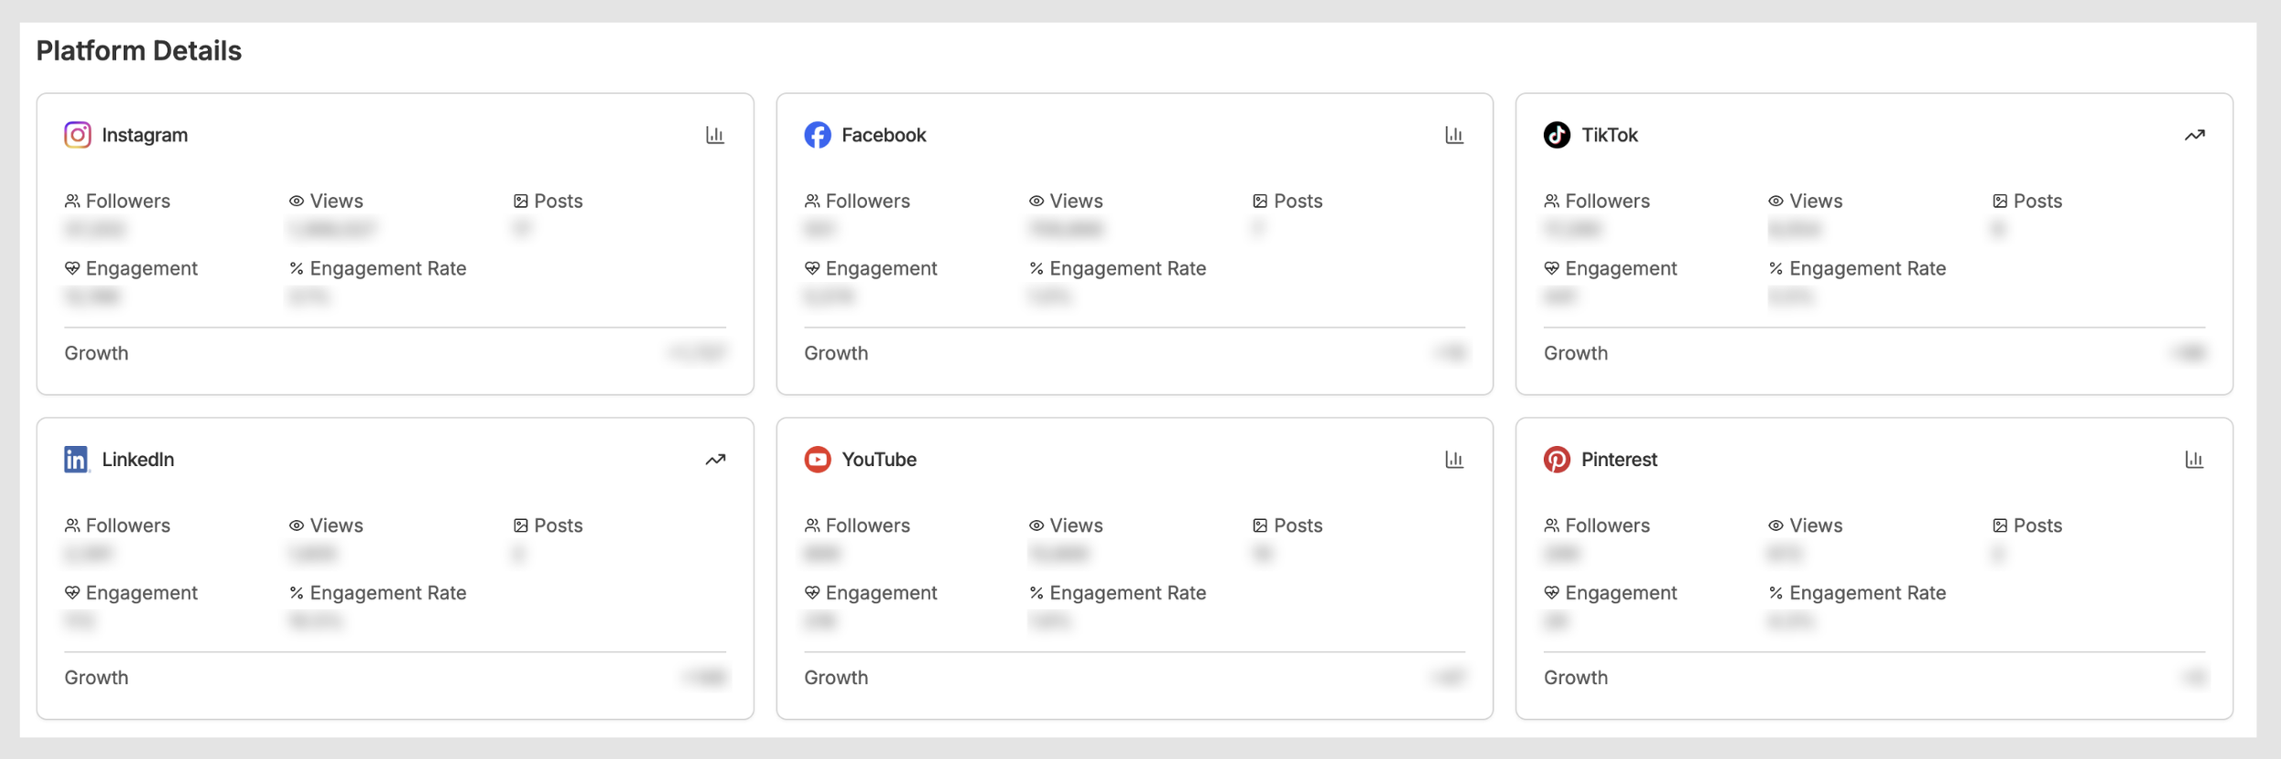Open the YouTube bar chart icon
Viewport: 2281px width, 759px height.
[x=1454, y=460]
